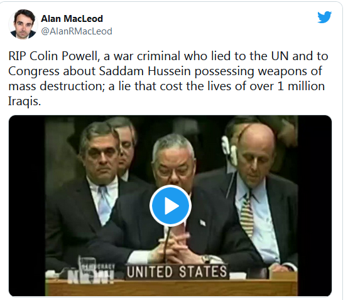Click the Twitter bird logo
The image size is (348, 300).
point(324,17)
